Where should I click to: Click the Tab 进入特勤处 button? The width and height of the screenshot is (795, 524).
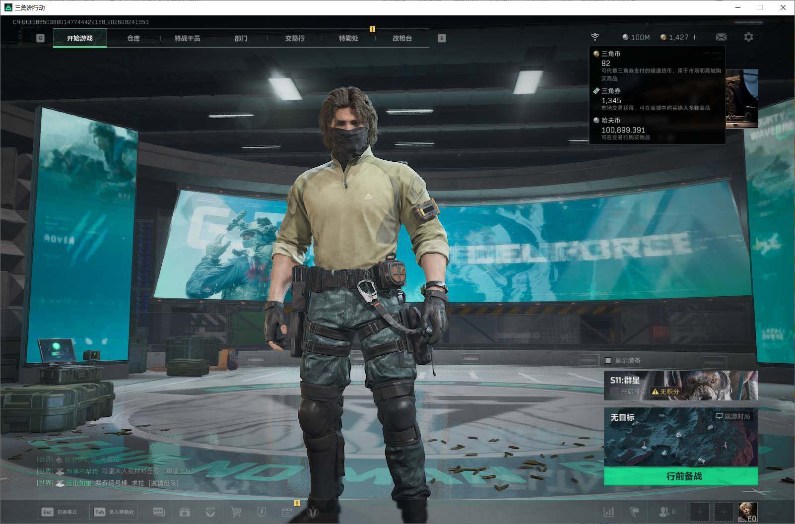114,512
